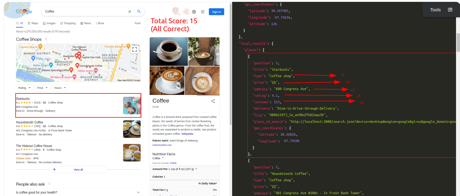The image size is (460, 196).
Task: Click the Houndstooth Coffee thumbnail photo
Action: point(132,129)
